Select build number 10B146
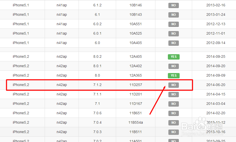 coord(136,5)
